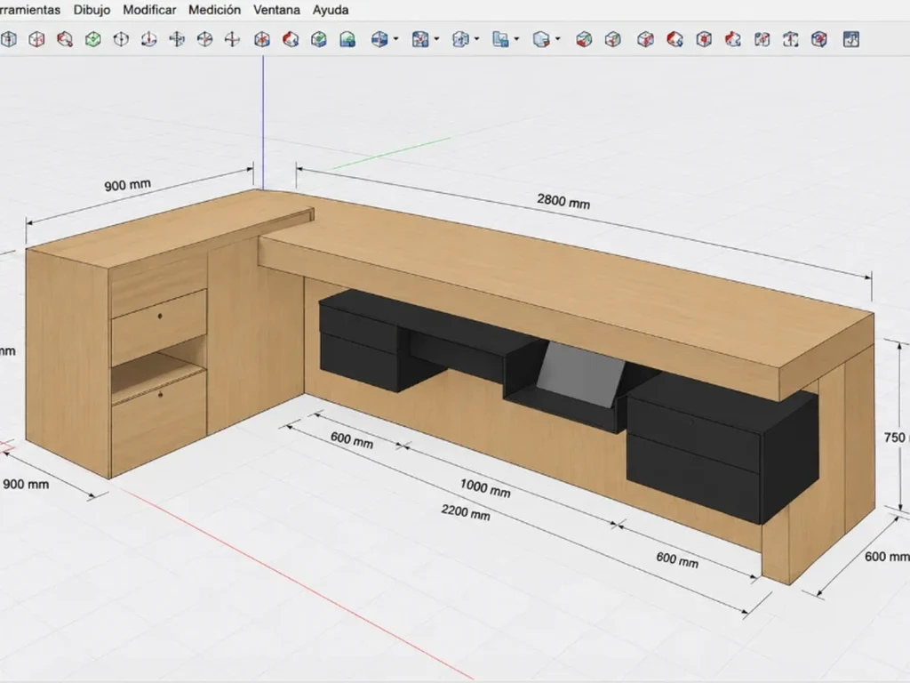Click the blue cube with red star icon

click(262, 39)
